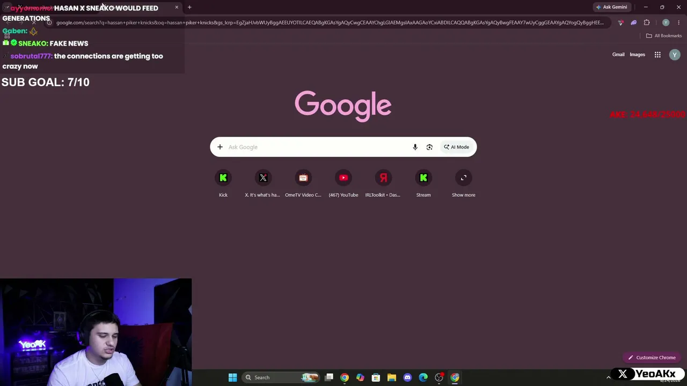Image resolution: width=687 pixels, height=386 pixels.
Task: Open the Extensions puzzle icon
Action: (647, 23)
